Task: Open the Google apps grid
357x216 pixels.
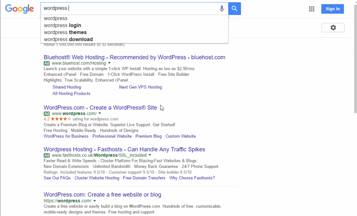Action: [312, 9]
